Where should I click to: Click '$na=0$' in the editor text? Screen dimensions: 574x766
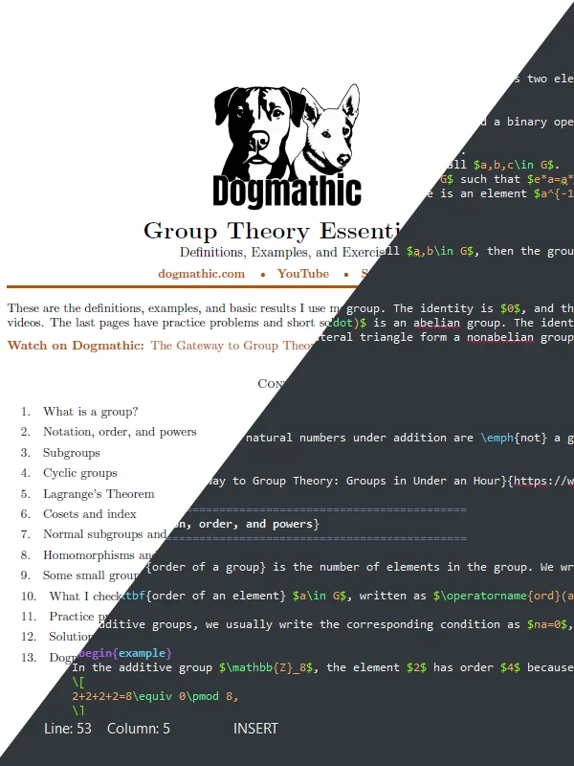(x=547, y=624)
